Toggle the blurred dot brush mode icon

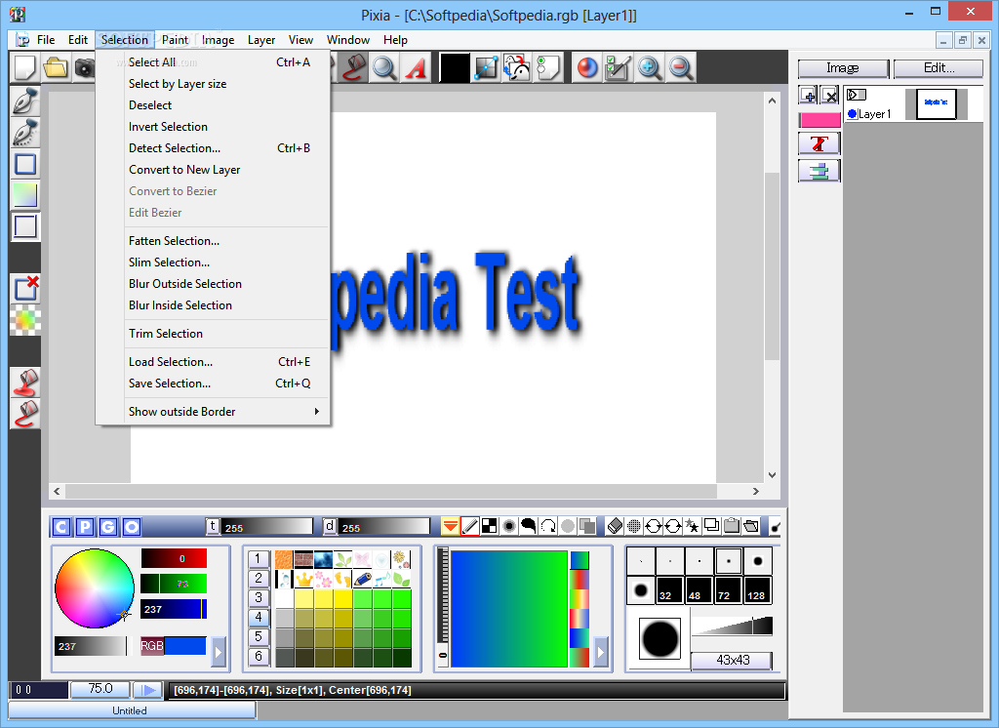(509, 526)
